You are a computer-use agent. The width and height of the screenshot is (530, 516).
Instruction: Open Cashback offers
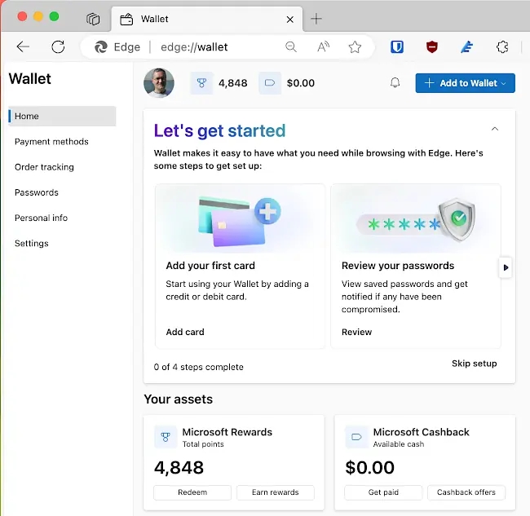point(466,492)
